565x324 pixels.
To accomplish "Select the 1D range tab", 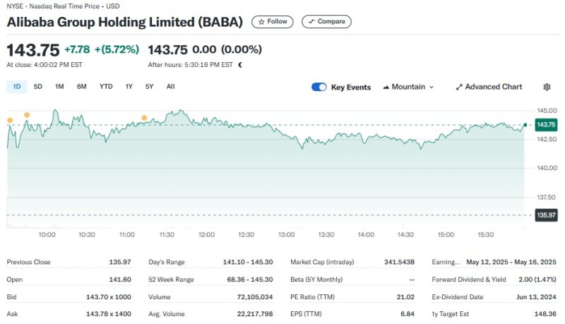I will (17, 87).
